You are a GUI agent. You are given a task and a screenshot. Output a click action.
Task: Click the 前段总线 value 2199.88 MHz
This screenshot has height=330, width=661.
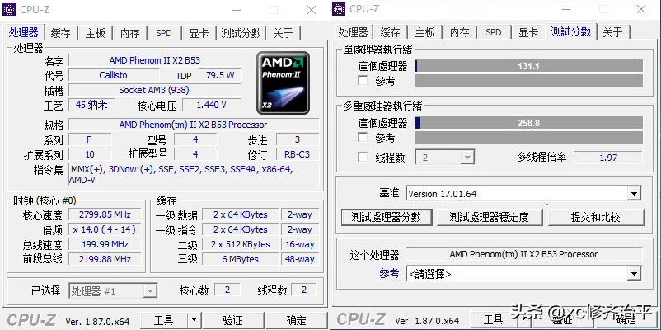105,259
